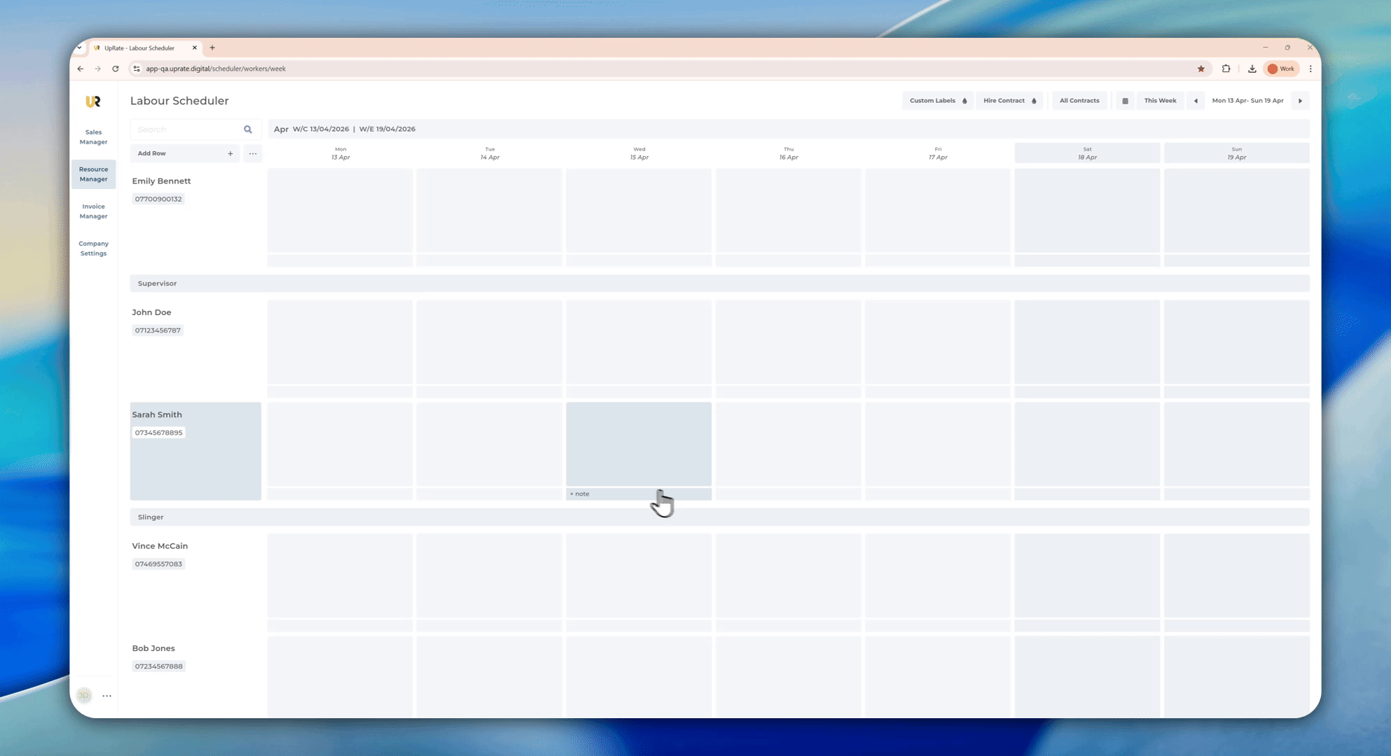Go to the next week arrow

point(1301,101)
